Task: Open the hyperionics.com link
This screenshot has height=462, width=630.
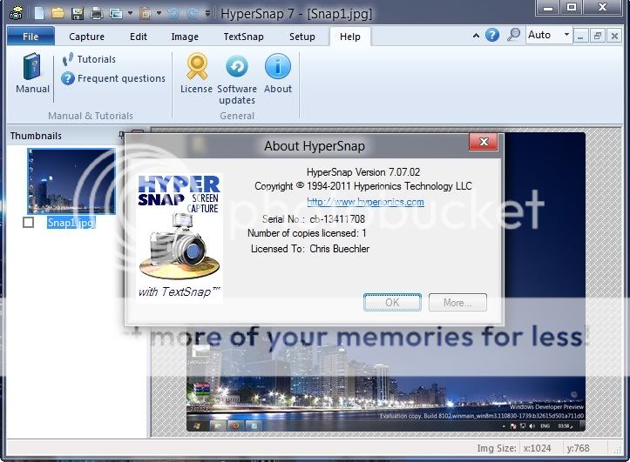Action: pos(365,202)
